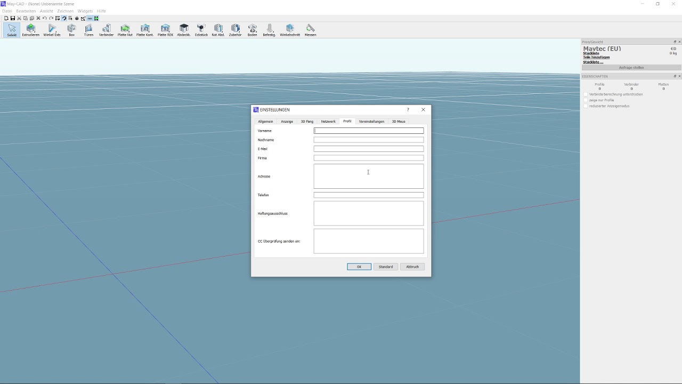Open the Widgets menu
682x384 pixels.
pyautogui.click(x=85, y=11)
